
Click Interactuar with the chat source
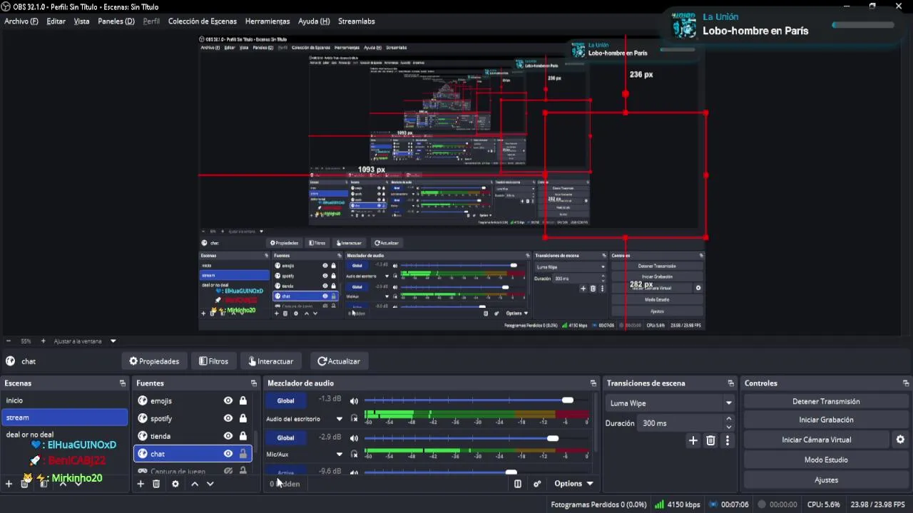tap(271, 361)
